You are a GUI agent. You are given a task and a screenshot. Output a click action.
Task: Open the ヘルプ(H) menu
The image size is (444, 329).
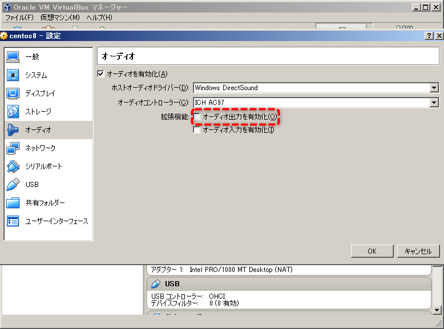point(99,18)
